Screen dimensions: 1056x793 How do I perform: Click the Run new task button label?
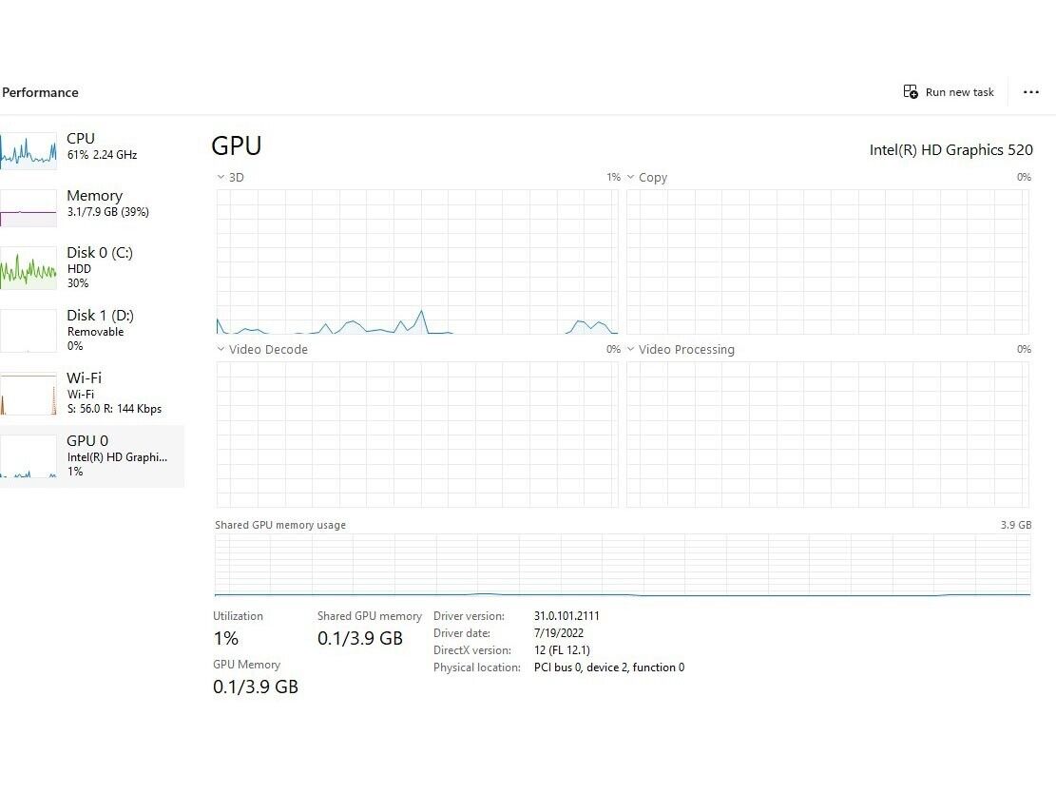[959, 92]
